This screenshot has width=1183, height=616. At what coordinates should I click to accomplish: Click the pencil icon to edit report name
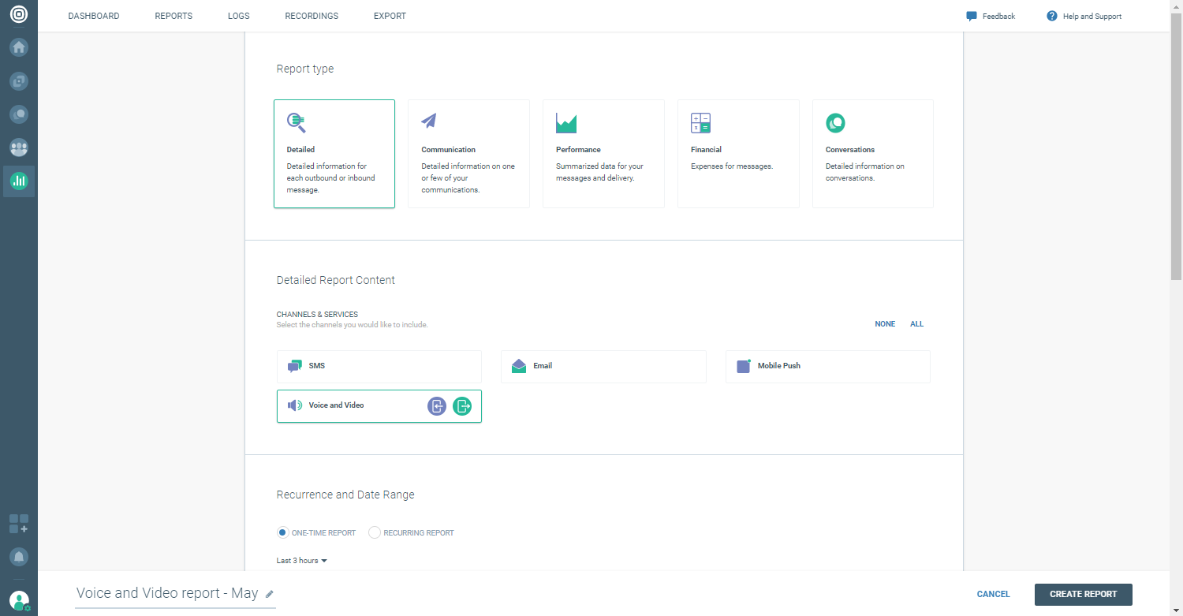click(270, 594)
